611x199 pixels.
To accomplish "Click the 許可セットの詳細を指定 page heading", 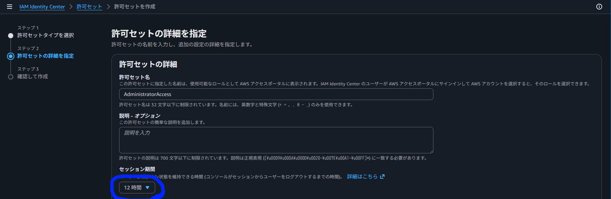I will click(159, 34).
